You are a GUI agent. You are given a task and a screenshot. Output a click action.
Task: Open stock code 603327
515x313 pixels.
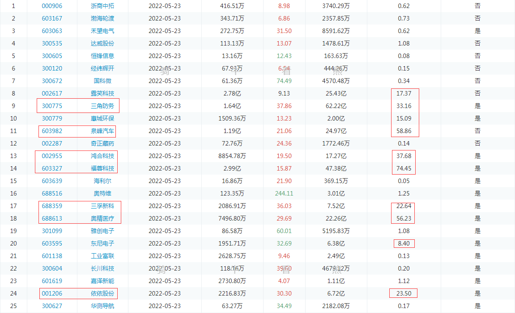point(52,168)
